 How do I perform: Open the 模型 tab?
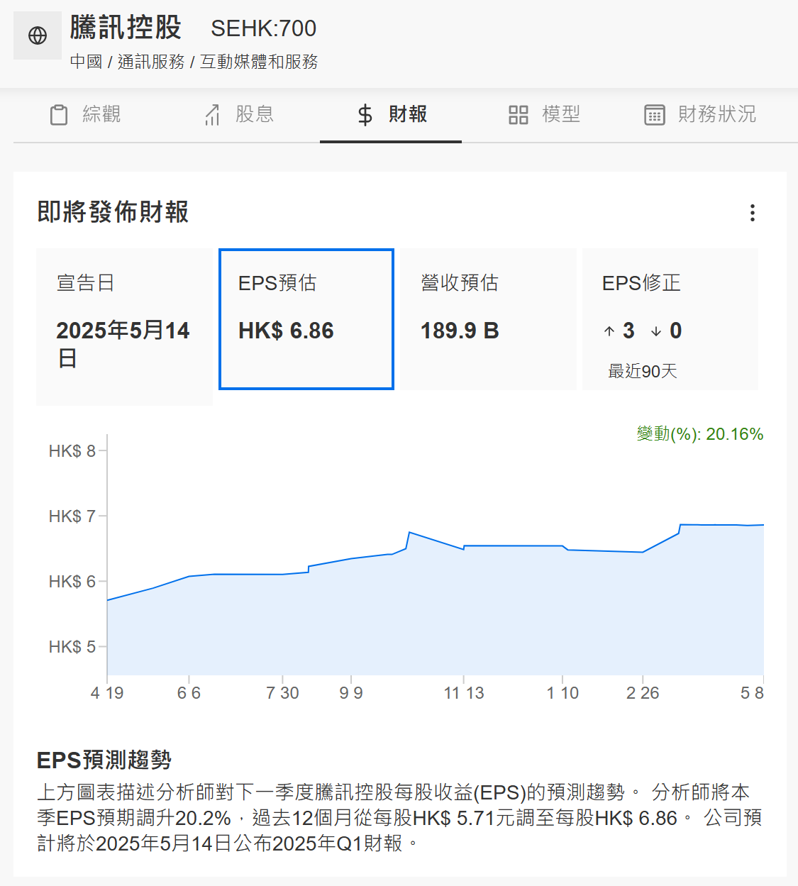[x=545, y=115]
